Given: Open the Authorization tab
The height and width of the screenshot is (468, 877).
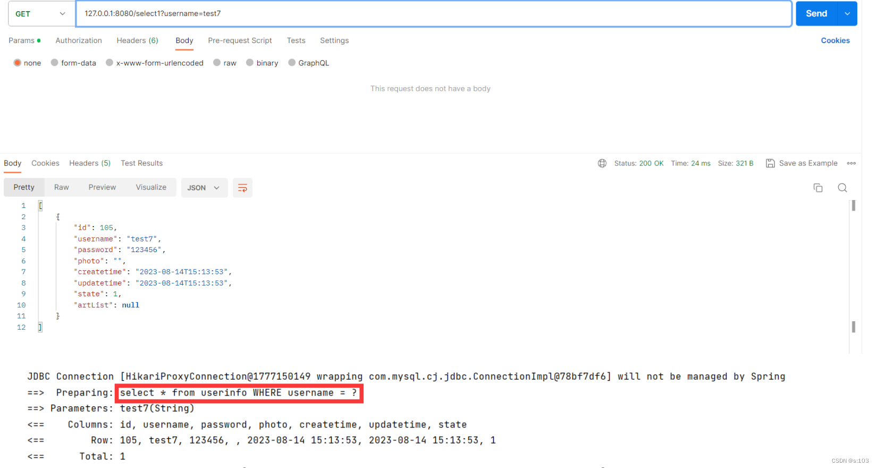Looking at the screenshot, I should [79, 40].
